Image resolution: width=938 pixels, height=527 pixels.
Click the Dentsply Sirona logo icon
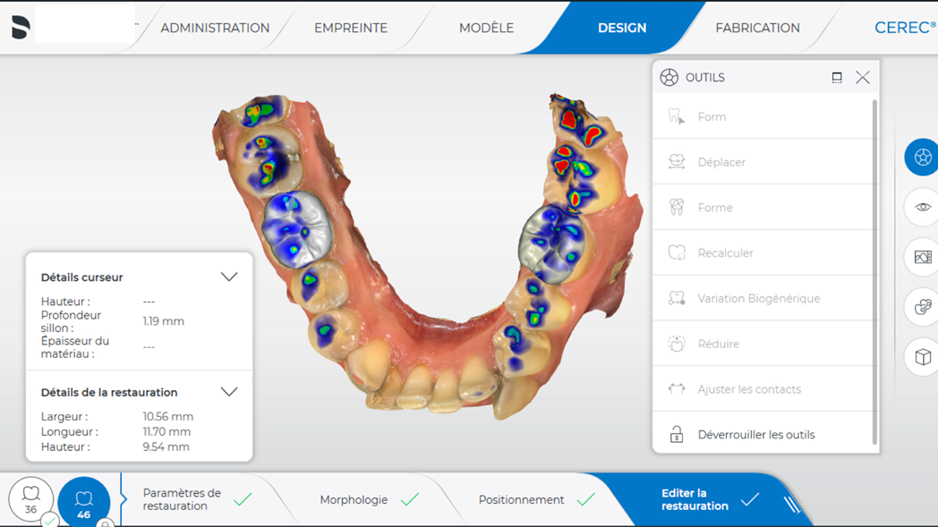point(21,28)
